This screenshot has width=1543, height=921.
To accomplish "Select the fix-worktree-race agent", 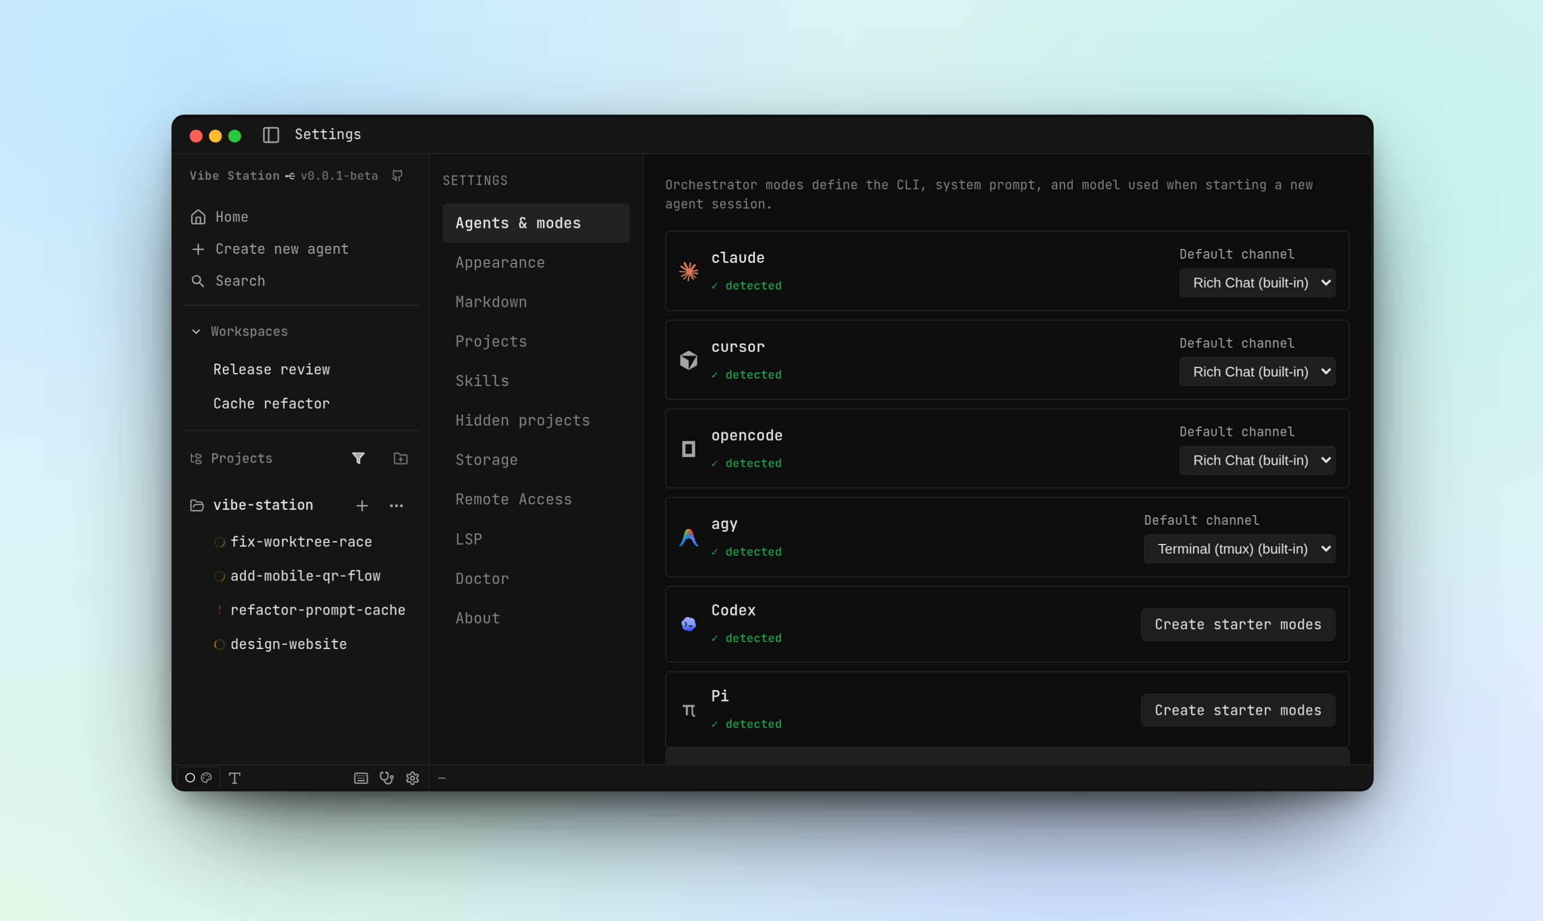I will point(301,542).
